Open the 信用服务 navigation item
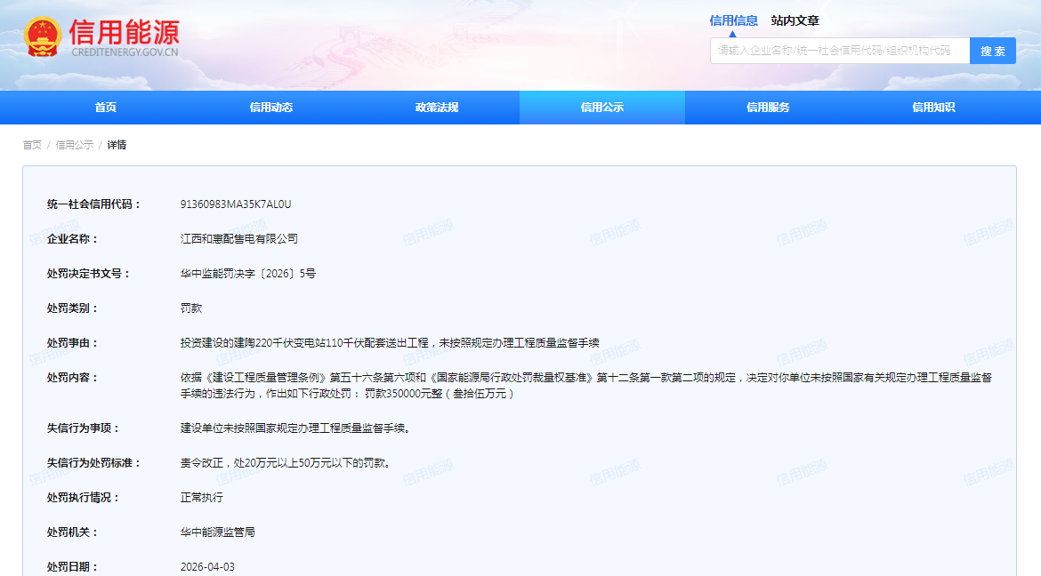The height and width of the screenshot is (576, 1041). tap(768, 108)
